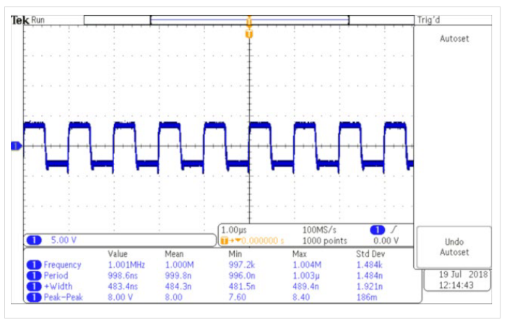This screenshot has width=507, height=325.
Task: Click the channel 1 badge beside 5.00 V
Action: [x=33, y=240]
